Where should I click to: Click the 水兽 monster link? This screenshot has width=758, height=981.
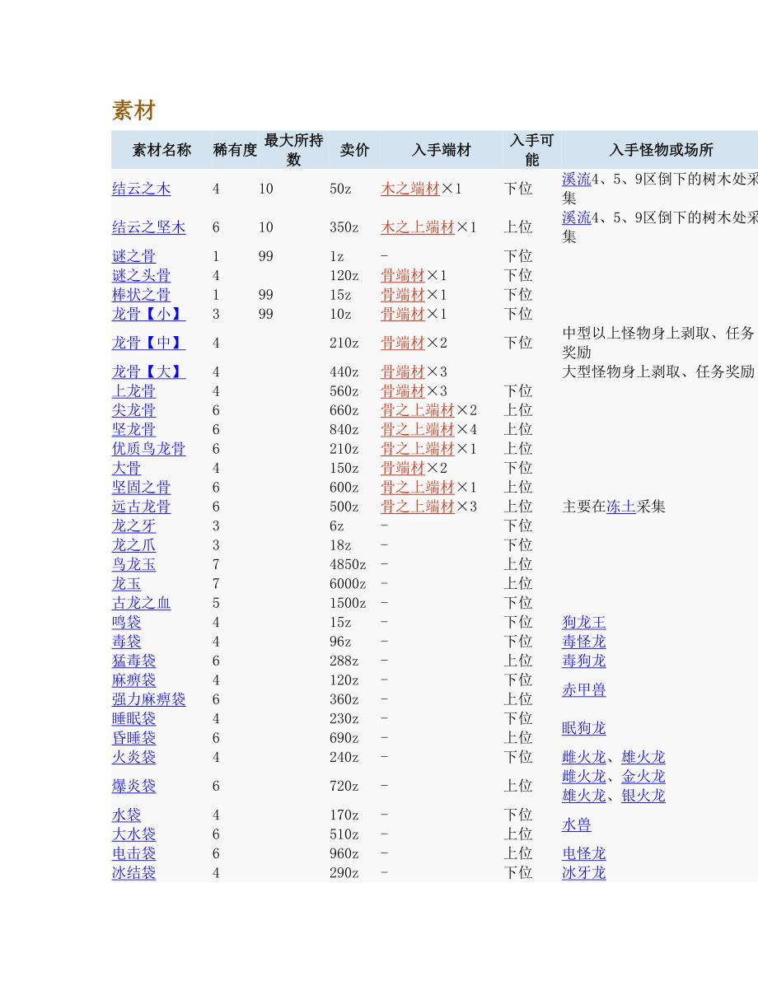[576, 825]
